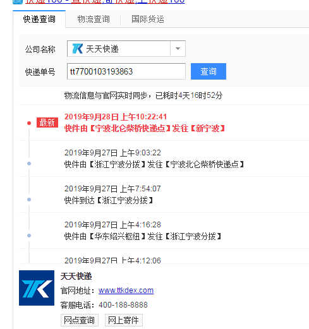The width and height of the screenshot is (309, 329).
Task: Click the red 最新 badge
Action: pos(47,123)
